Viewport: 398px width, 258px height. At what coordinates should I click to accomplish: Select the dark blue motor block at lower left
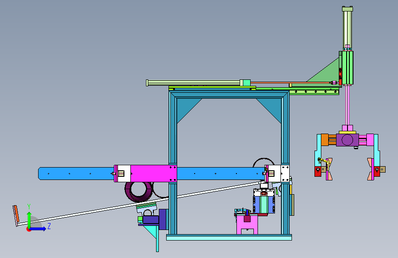point(151,219)
